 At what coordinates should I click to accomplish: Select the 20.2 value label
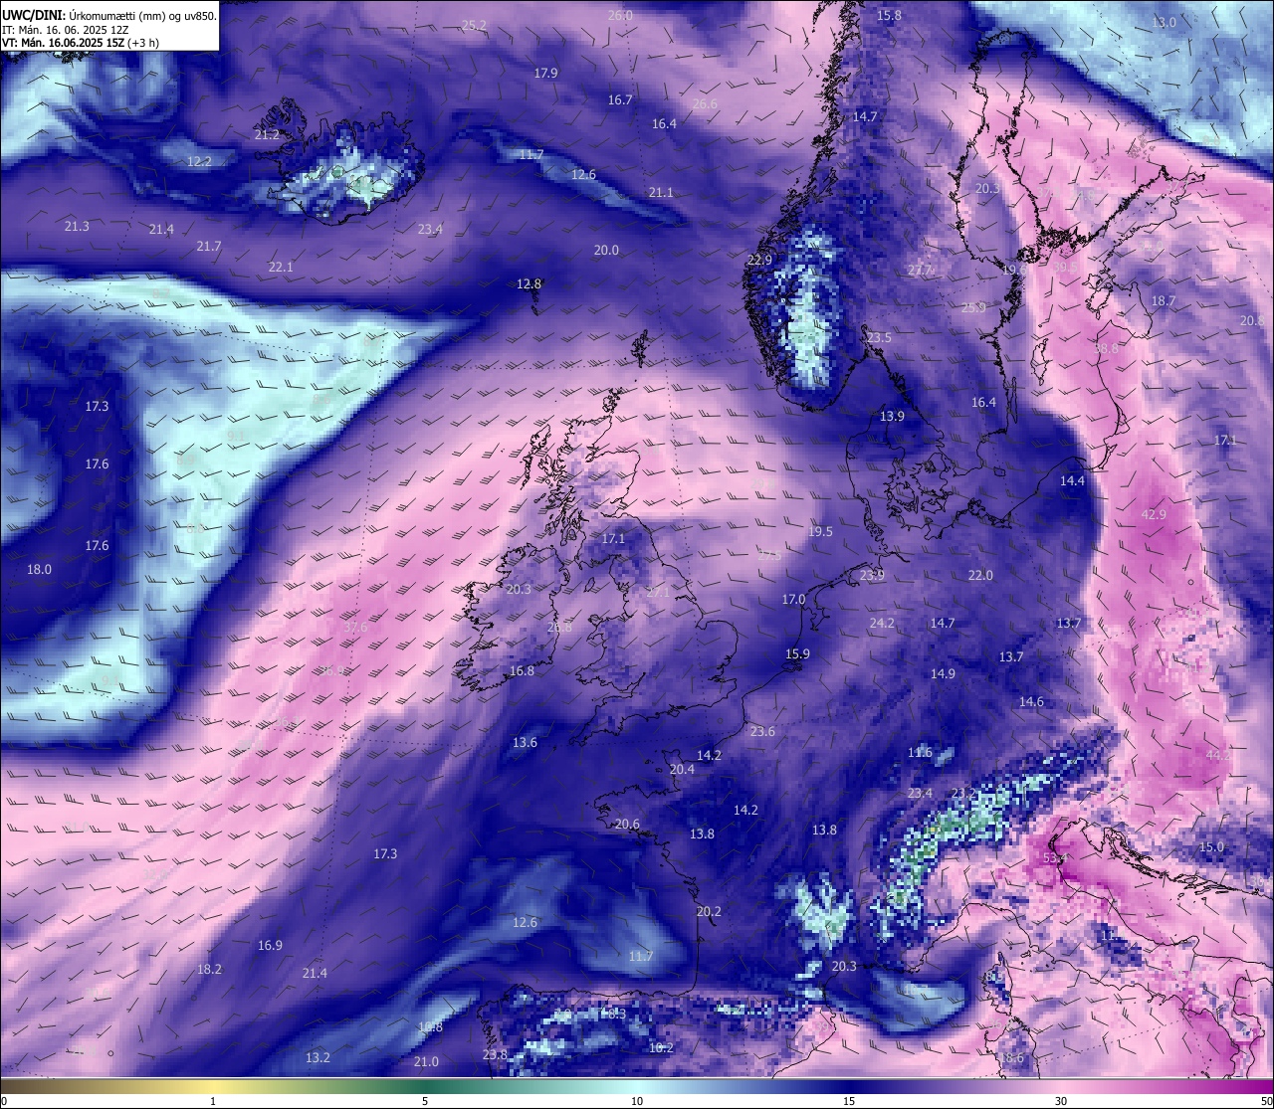click(709, 911)
